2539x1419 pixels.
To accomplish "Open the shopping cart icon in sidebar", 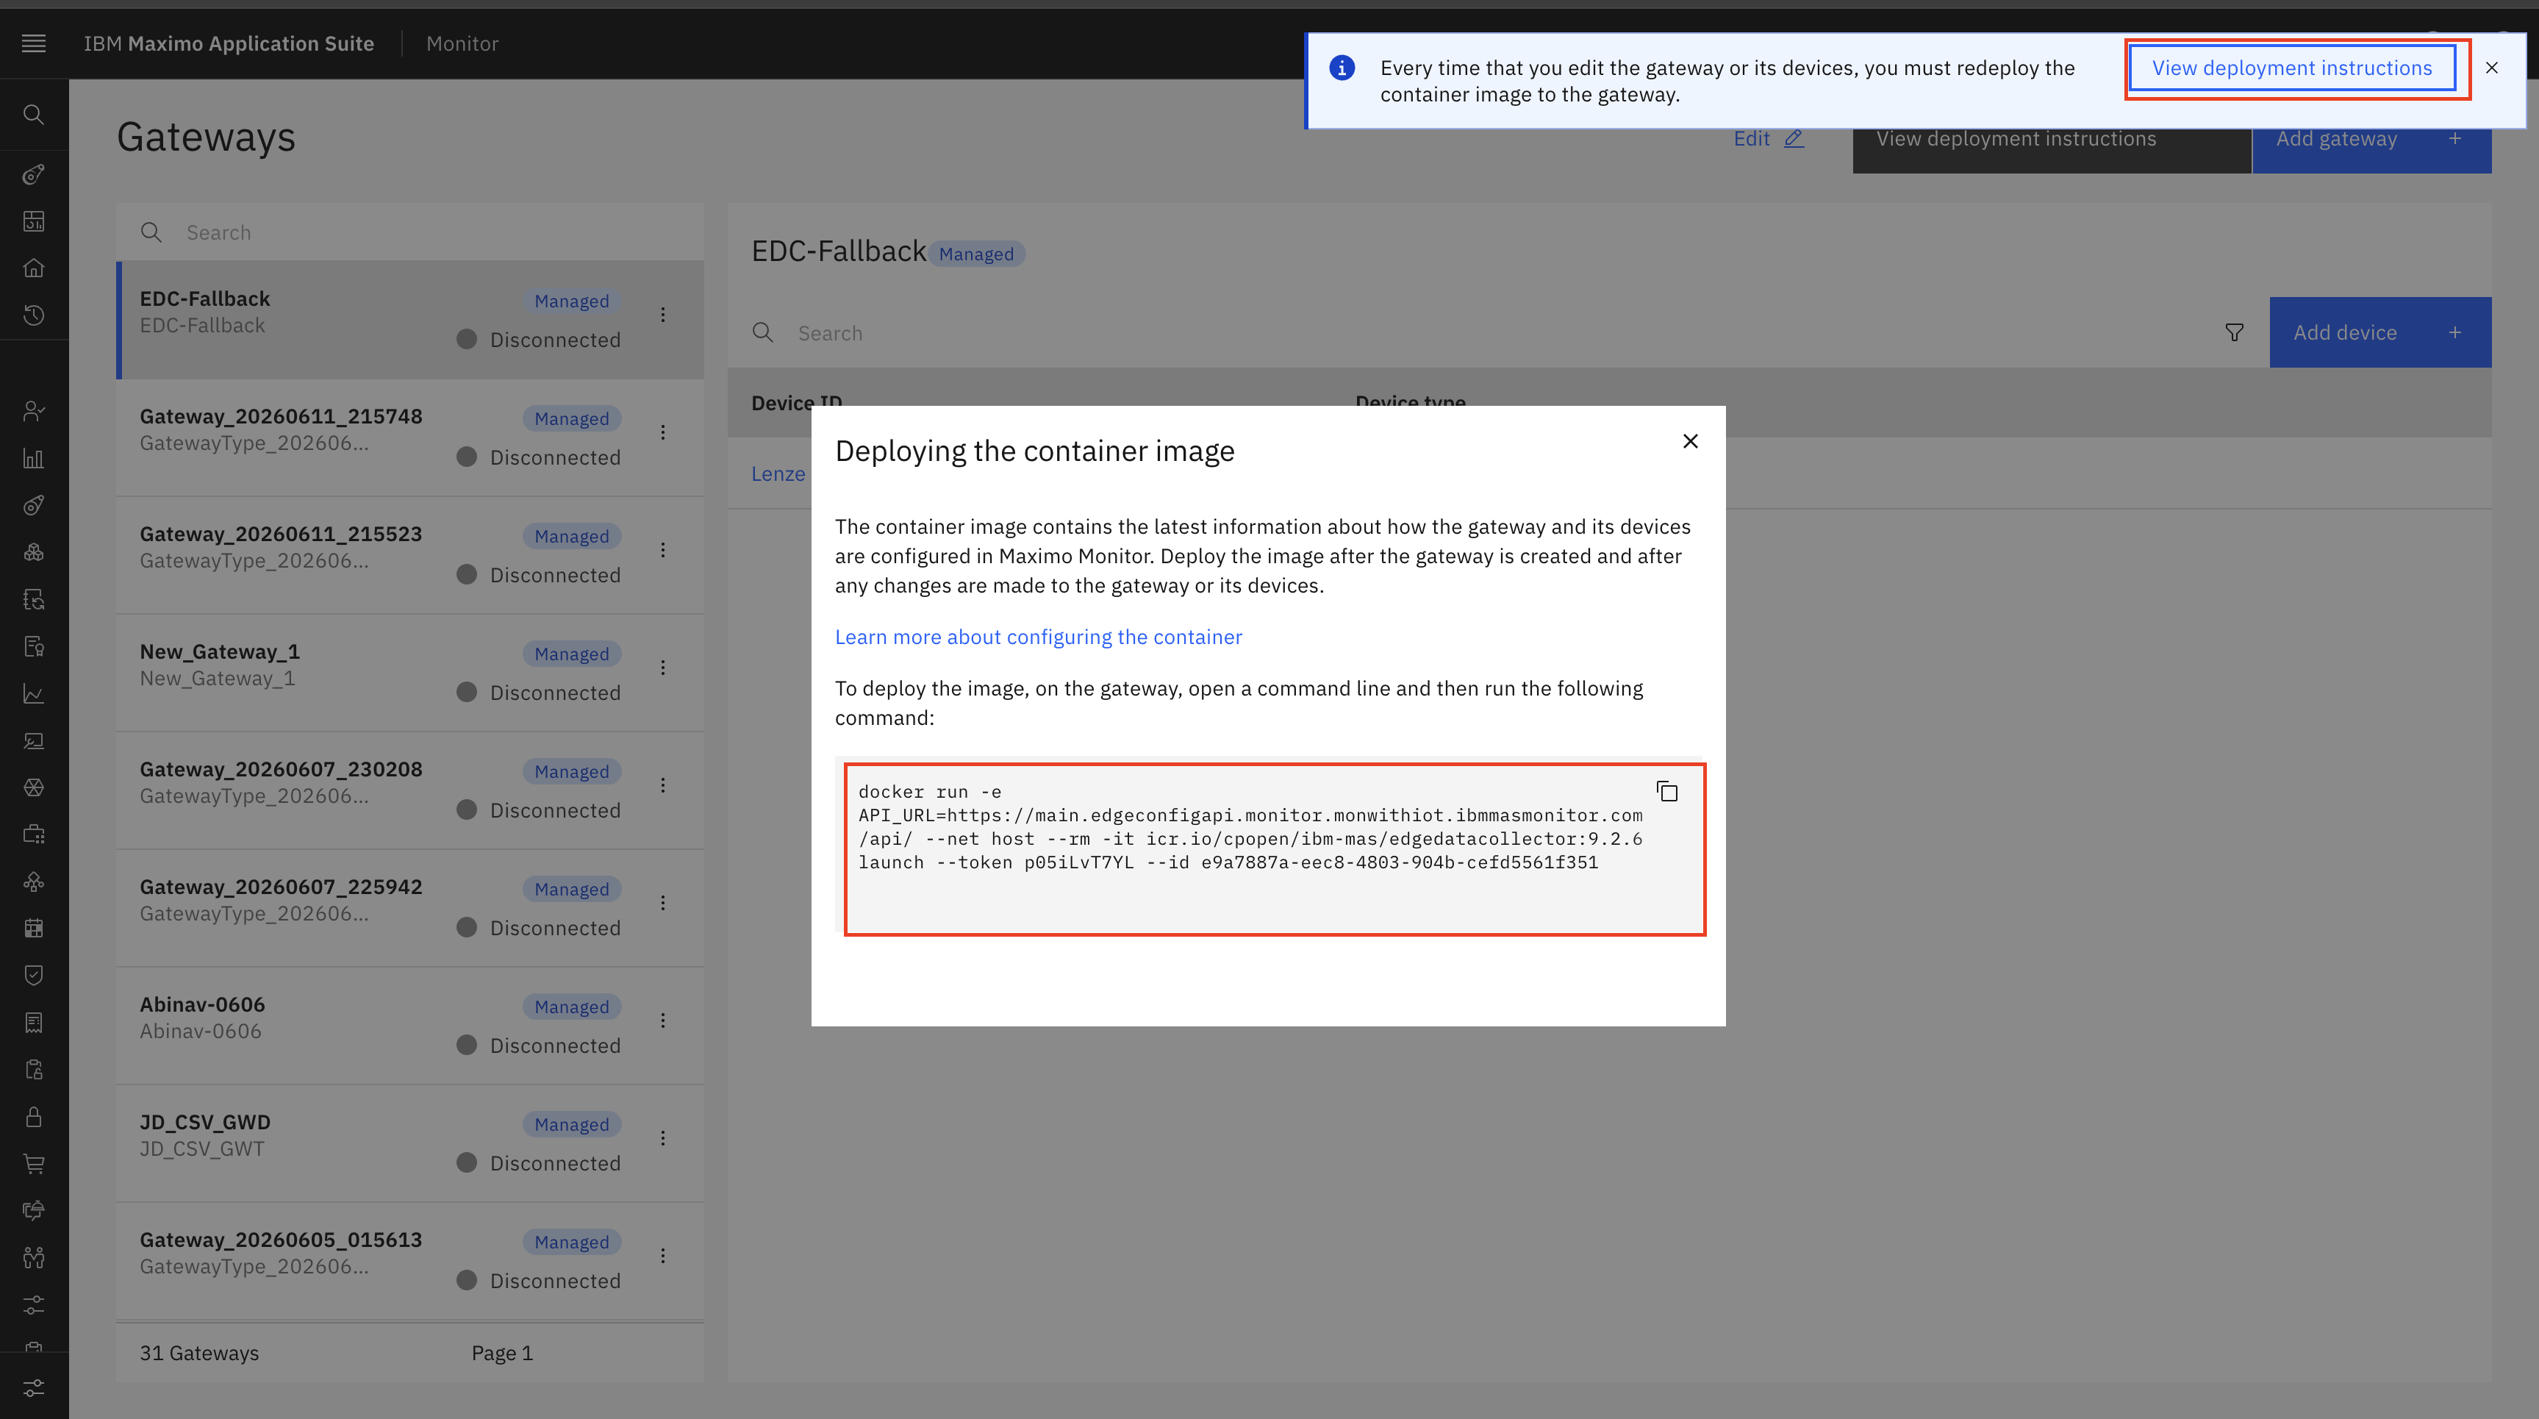I will click(x=34, y=1165).
